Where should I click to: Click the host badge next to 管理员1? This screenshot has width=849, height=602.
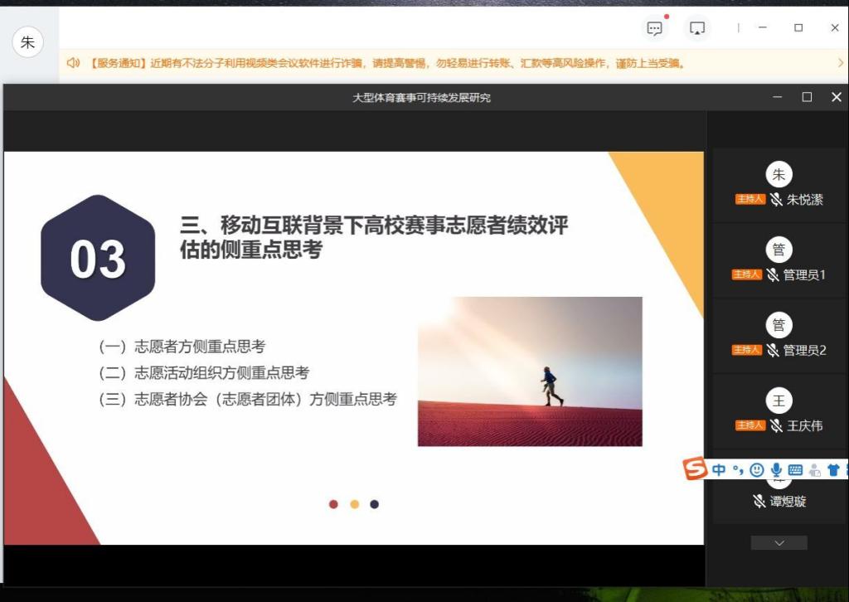pos(747,274)
